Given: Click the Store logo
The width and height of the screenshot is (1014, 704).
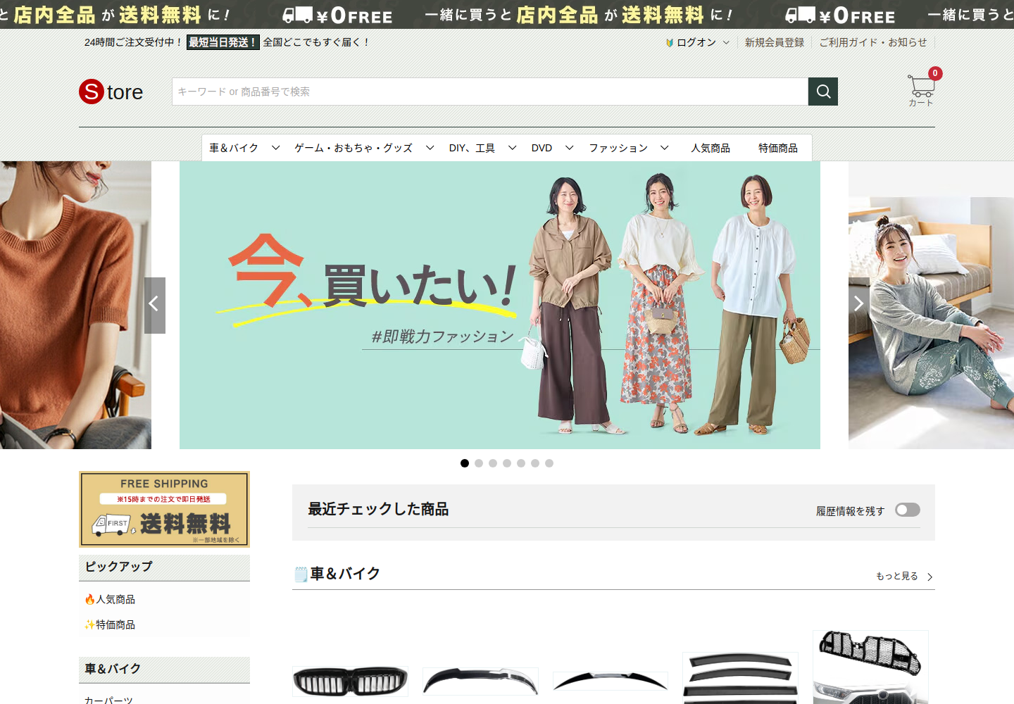Looking at the screenshot, I should pyautogui.click(x=111, y=92).
